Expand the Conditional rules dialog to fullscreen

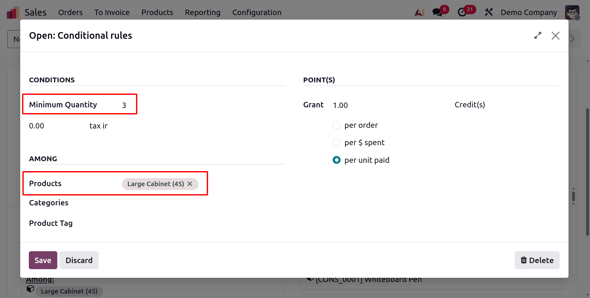click(538, 36)
